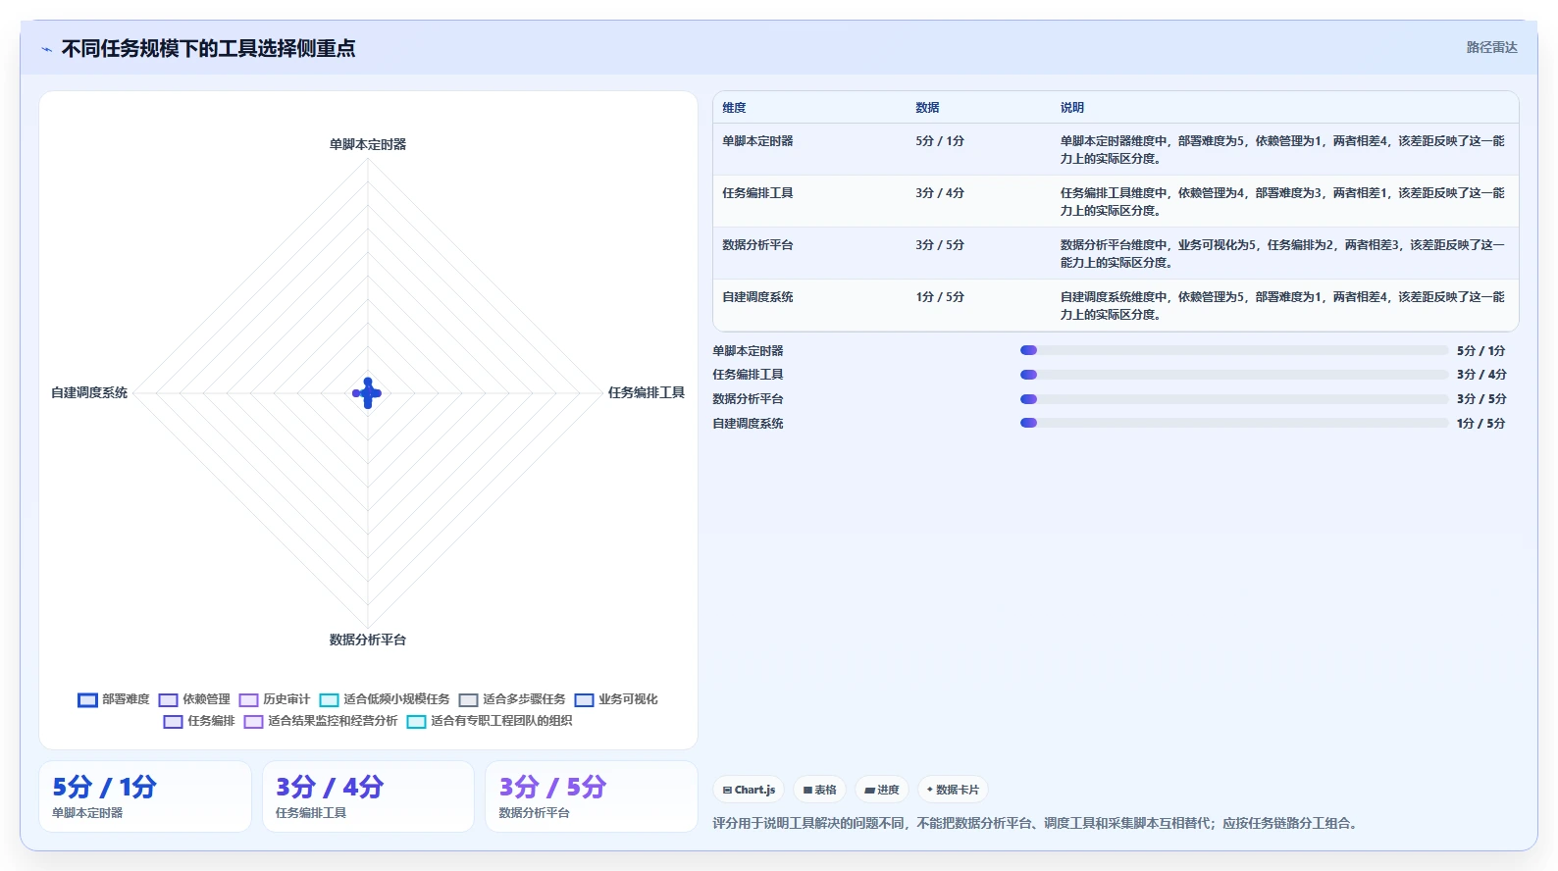Click the 5分 / 1分 单脚本定时器 summary card
Image resolution: width=1558 pixels, height=871 pixels.
tap(145, 796)
